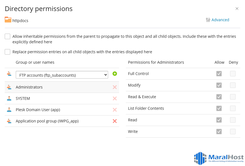The height and width of the screenshot is (166, 245).
Task: Tick the Deny checkbox for Write
Action: pyautogui.click(x=233, y=132)
